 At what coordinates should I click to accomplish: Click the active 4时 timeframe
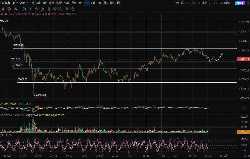87,3
